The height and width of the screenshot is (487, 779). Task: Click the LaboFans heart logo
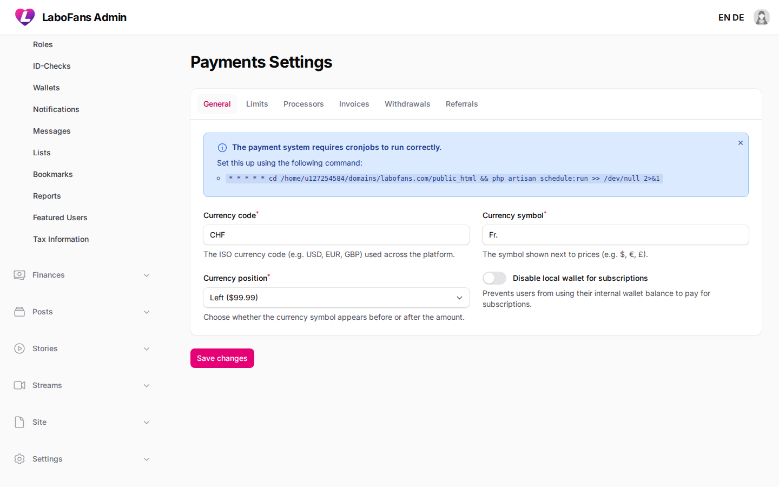tap(25, 17)
